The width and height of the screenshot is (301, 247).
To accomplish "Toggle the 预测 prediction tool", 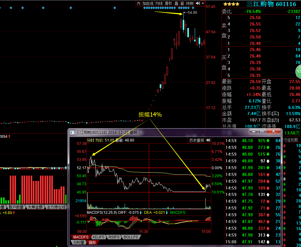I will (190, 3).
